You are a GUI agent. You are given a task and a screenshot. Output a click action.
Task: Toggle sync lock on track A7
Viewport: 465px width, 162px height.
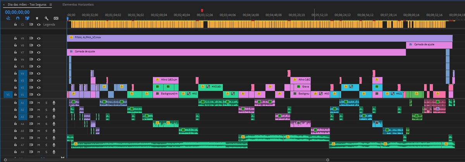pos(31,145)
